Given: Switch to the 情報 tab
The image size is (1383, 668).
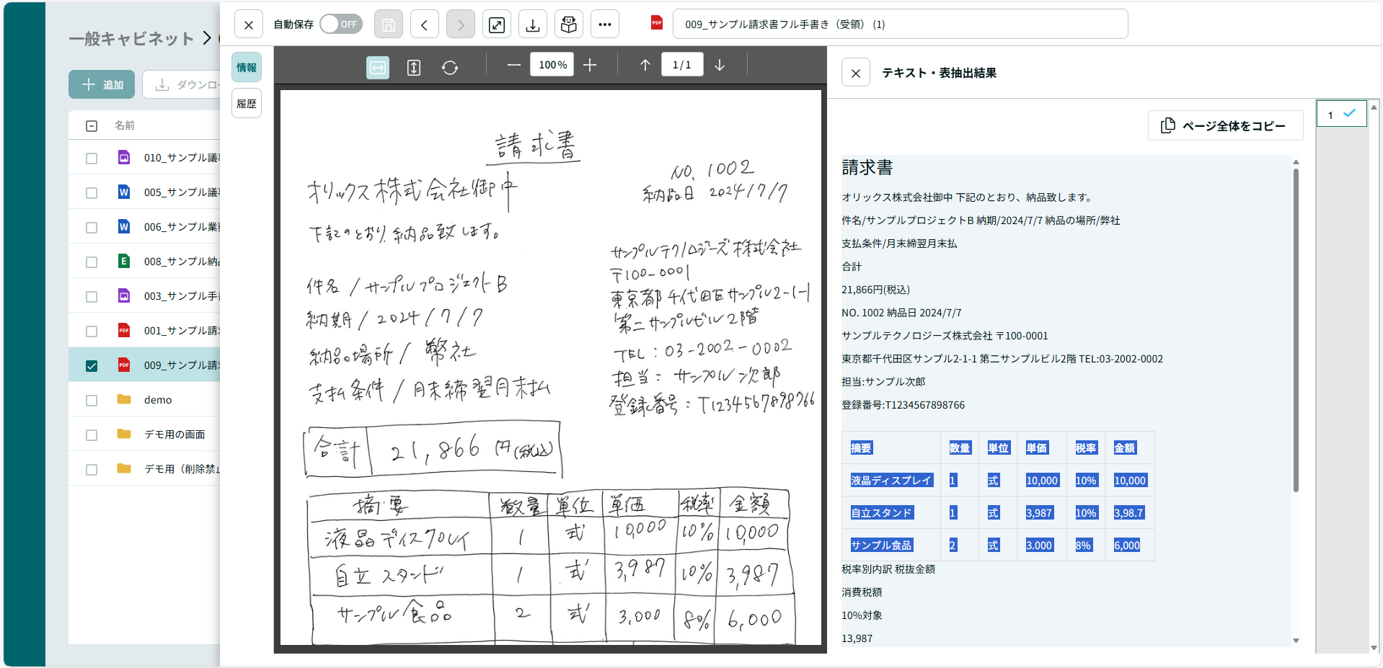Looking at the screenshot, I should (x=247, y=67).
